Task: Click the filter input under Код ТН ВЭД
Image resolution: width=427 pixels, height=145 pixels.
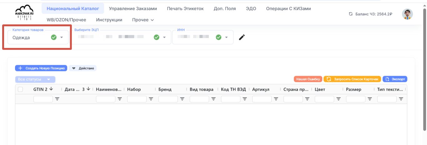Action: point(231,99)
